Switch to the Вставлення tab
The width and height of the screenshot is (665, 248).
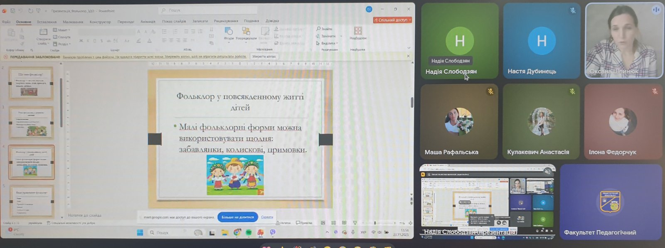(47, 22)
